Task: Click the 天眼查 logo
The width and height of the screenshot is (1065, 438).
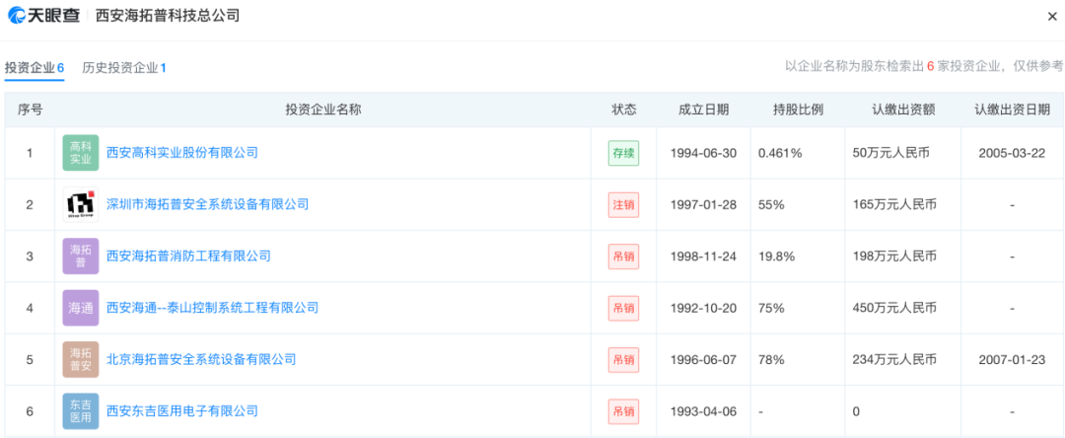Action: click(x=44, y=16)
